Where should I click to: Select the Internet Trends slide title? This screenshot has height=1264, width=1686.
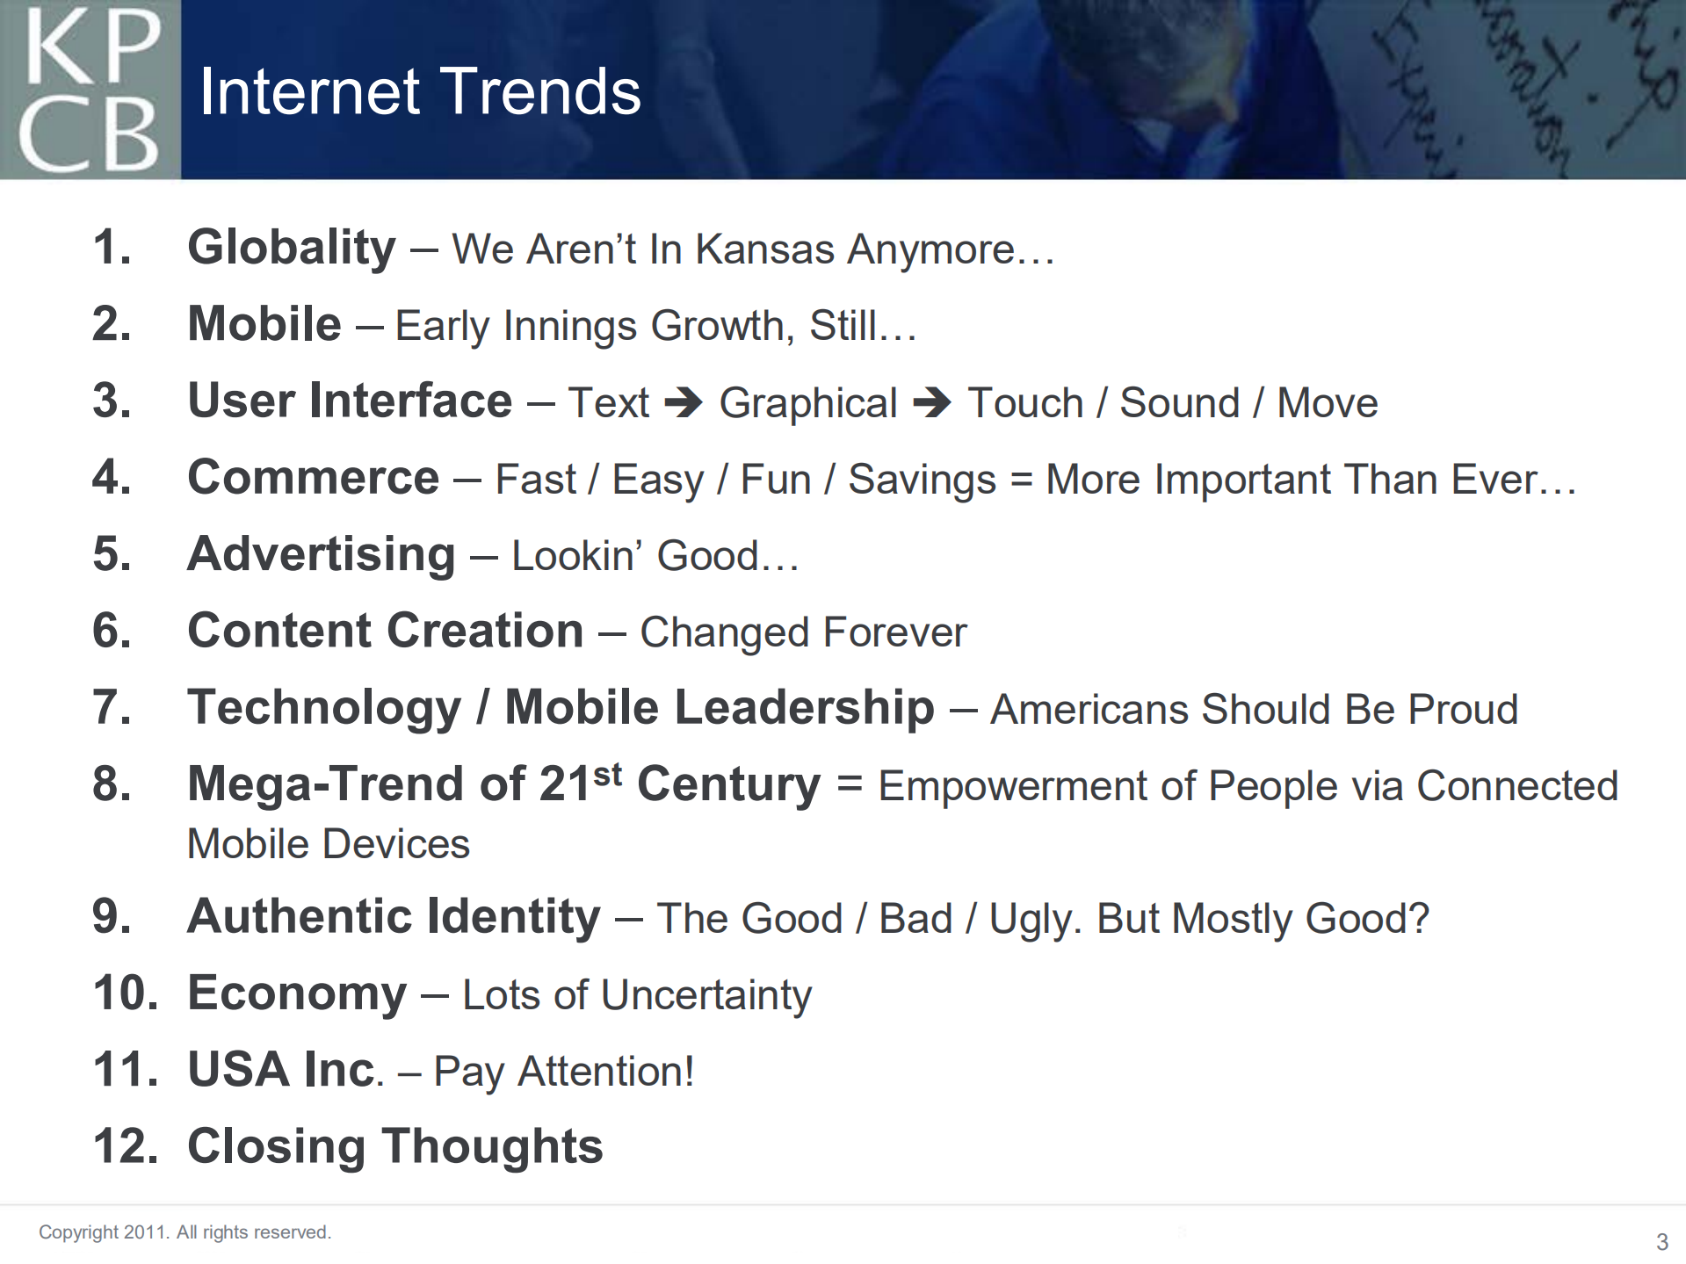(x=420, y=92)
